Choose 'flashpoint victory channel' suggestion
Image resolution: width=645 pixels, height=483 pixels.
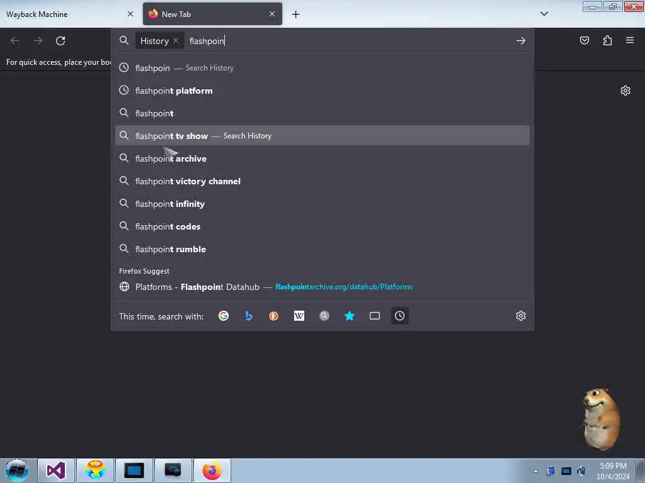[x=322, y=181]
